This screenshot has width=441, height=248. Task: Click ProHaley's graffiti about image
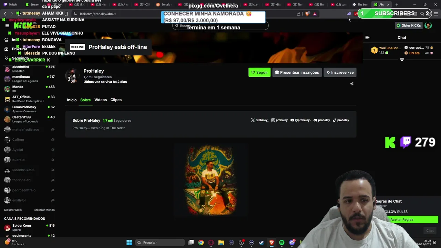[x=211, y=180]
